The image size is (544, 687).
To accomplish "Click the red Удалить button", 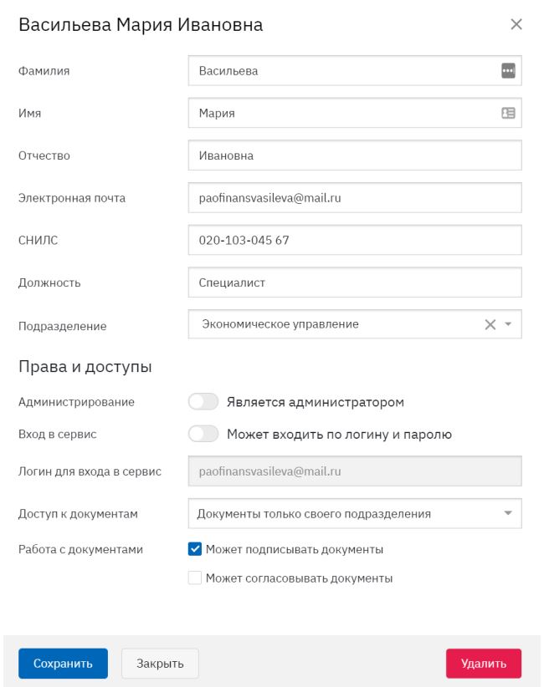I will coord(484,664).
